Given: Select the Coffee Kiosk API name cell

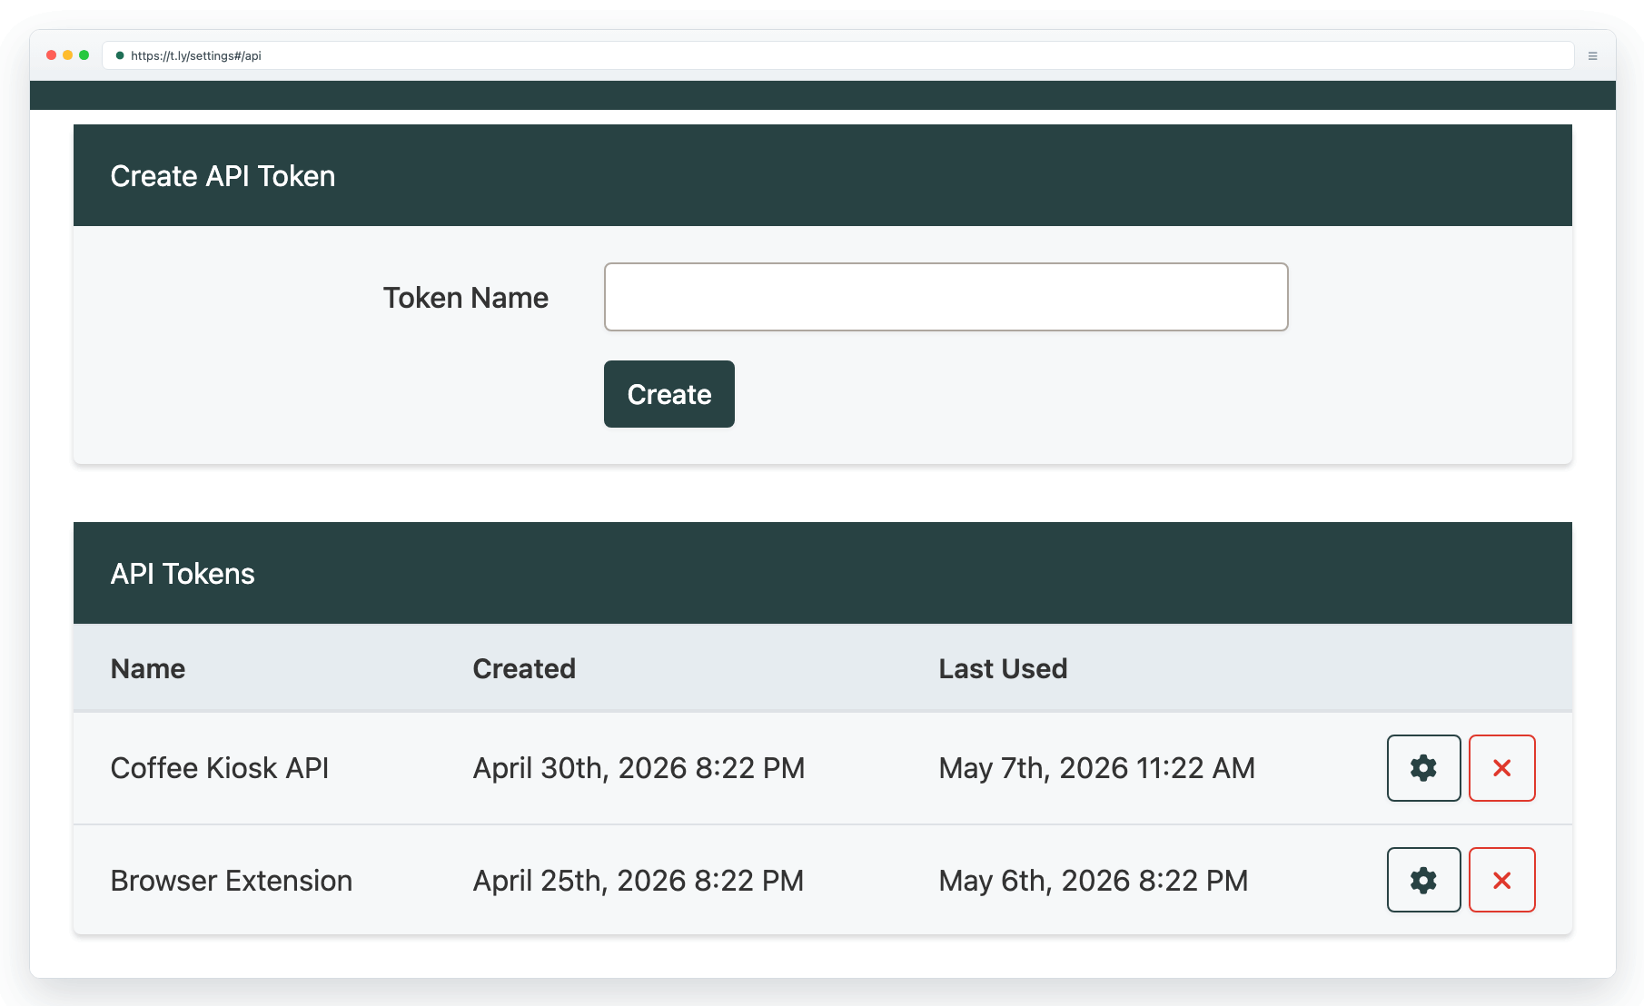Looking at the screenshot, I should click(220, 768).
